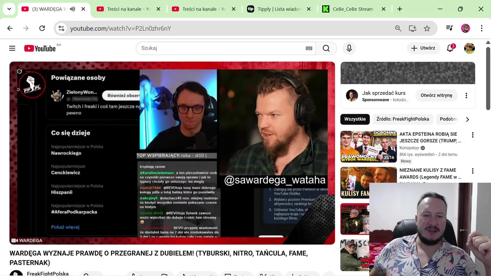Viewport: 491px width, 276px height.
Task: Go to the YouTube home logo
Action: (40, 48)
